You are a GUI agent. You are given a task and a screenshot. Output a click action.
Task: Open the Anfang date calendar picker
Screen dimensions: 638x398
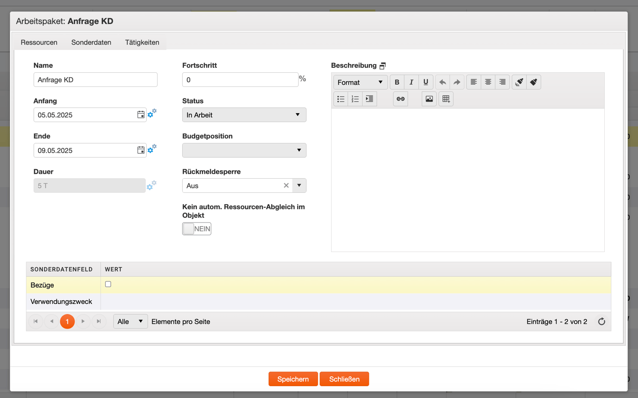tap(141, 115)
